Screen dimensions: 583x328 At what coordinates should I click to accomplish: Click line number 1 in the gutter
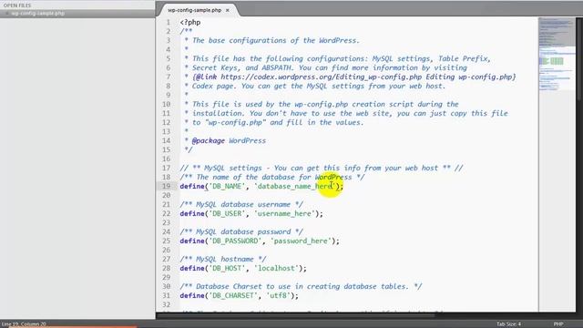(168, 22)
